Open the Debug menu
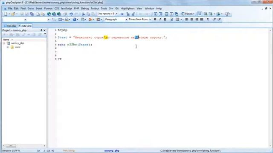This screenshot has width=273, height=153. [85, 8]
